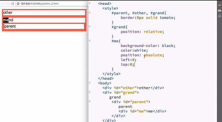Click the 'top:0;' line

click(x=127, y=64)
